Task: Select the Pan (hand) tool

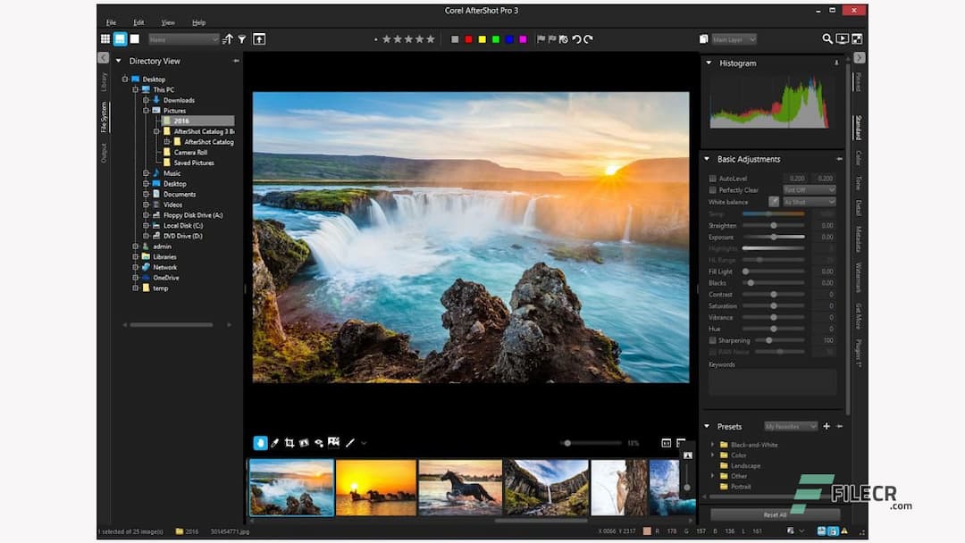Action: click(261, 443)
